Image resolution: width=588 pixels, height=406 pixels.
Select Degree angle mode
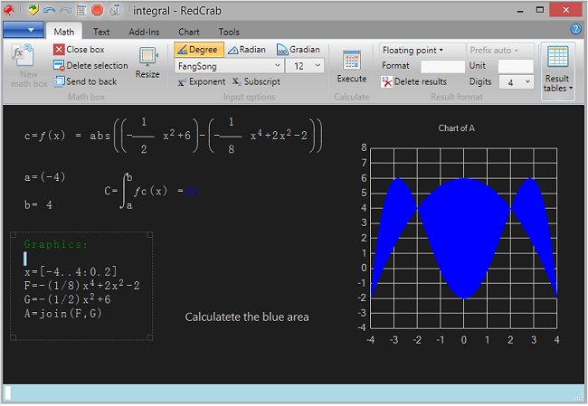[199, 50]
